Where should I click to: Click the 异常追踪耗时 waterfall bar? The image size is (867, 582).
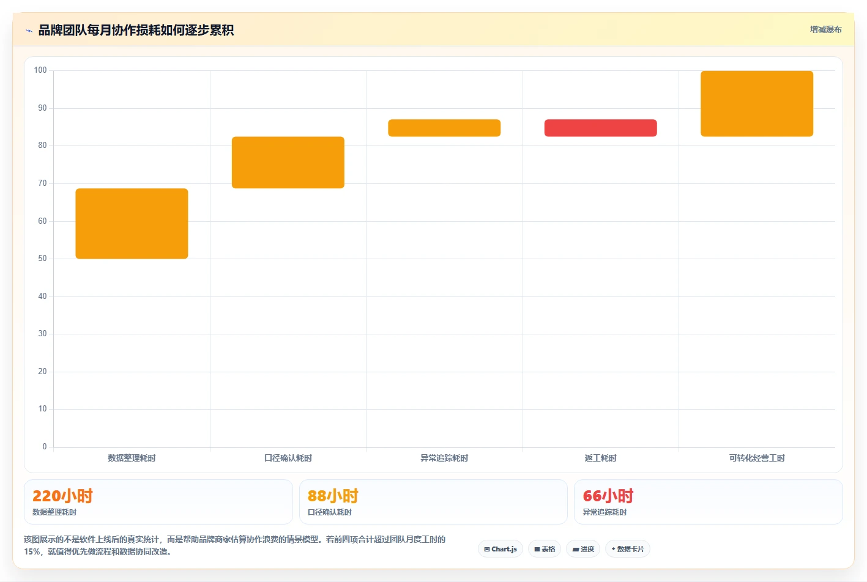tap(444, 128)
